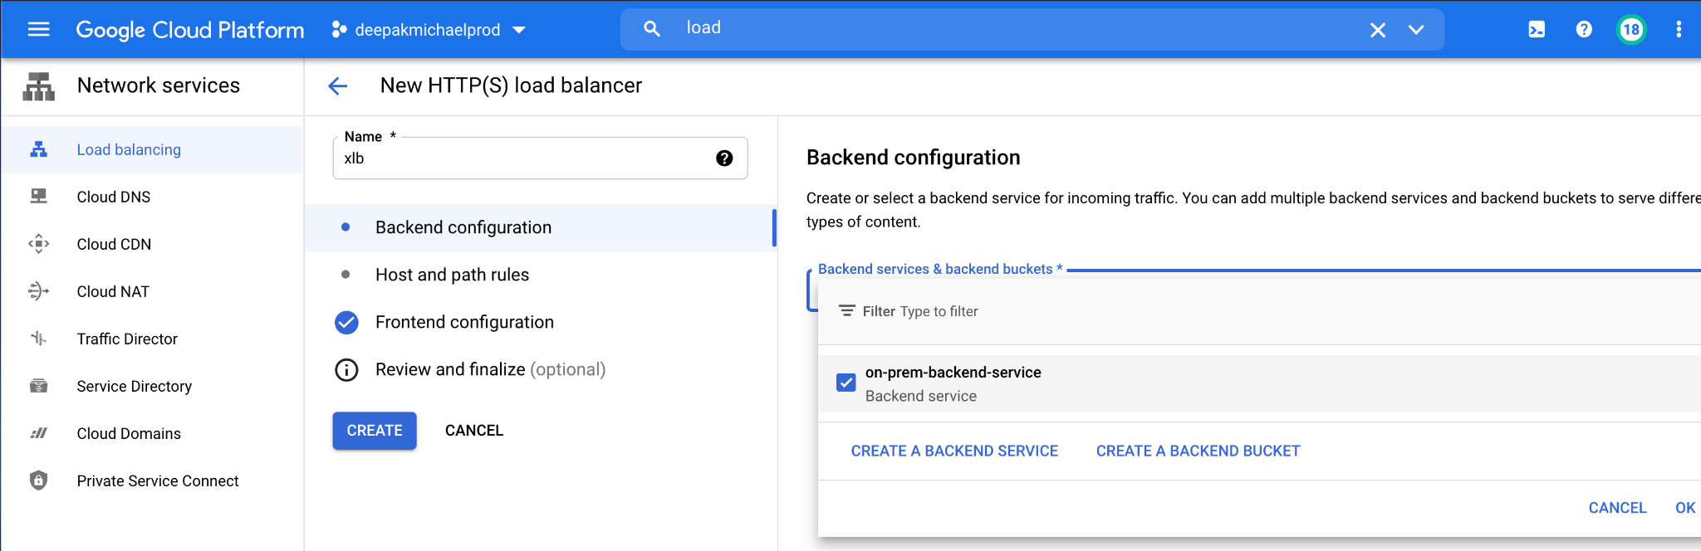Open notifications badge showing 18

[x=1631, y=30]
